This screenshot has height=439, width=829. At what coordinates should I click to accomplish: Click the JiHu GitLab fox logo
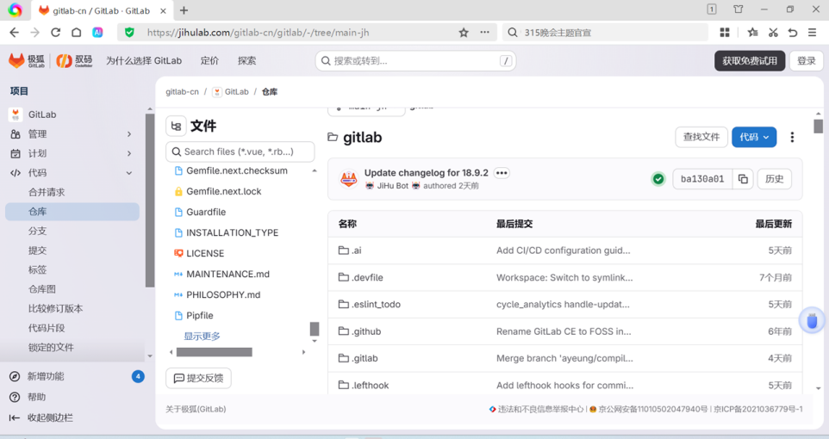pyautogui.click(x=27, y=61)
